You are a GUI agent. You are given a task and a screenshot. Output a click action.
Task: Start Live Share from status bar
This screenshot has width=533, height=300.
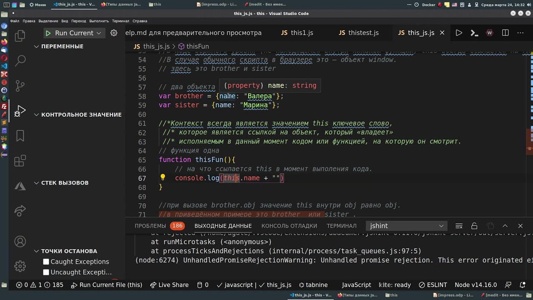[x=169, y=285]
